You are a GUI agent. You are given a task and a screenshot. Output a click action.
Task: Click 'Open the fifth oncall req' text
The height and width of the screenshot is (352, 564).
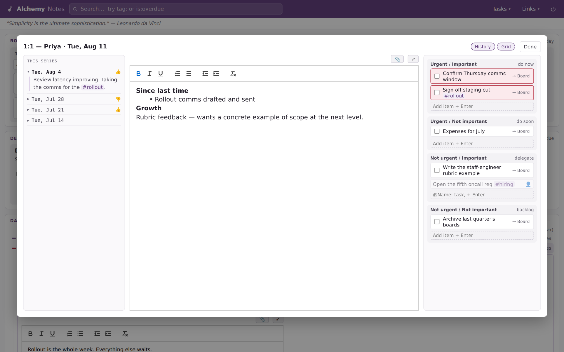point(462,184)
